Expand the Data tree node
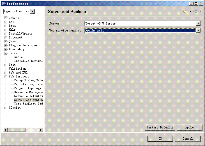The image size is (205, 146). 6,26
